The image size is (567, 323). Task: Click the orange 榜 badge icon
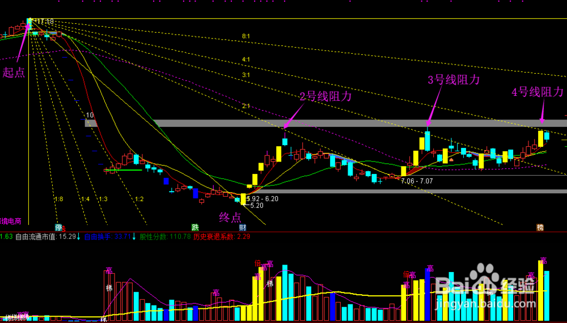[540, 227]
